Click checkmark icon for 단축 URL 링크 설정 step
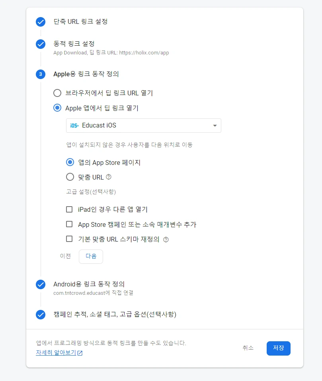The image size is (322, 381). [41, 22]
